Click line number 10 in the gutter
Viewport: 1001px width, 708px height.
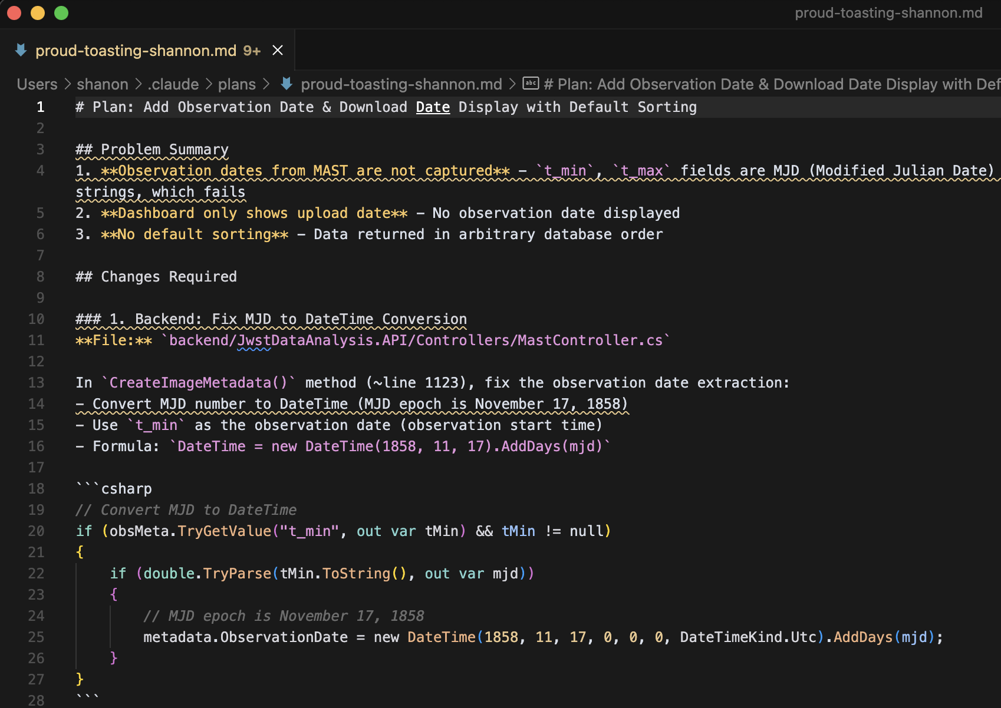coord(36,319)
